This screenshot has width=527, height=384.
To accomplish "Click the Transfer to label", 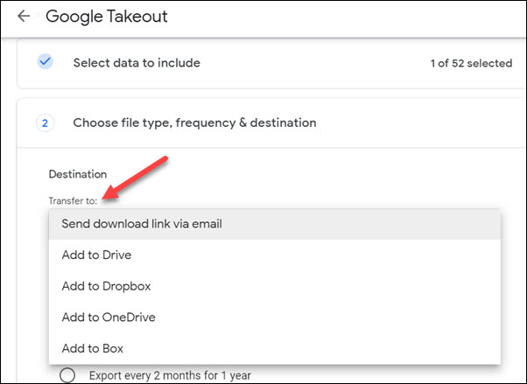I will click(73, 201).
